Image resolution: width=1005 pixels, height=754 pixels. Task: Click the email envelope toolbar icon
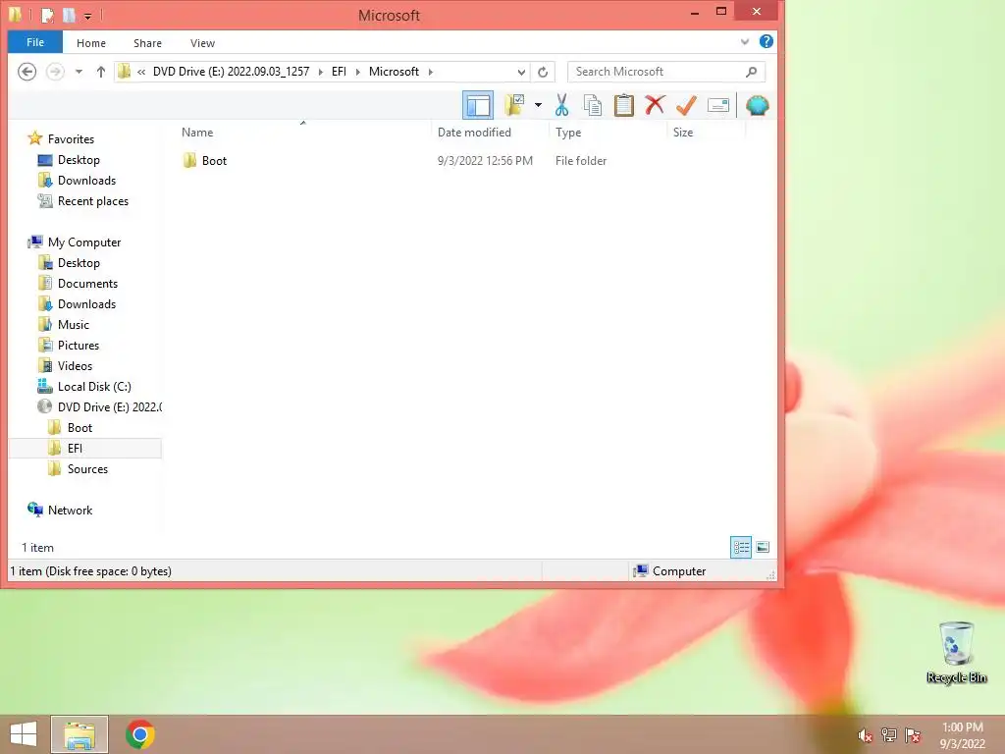(x=717, y=105)
